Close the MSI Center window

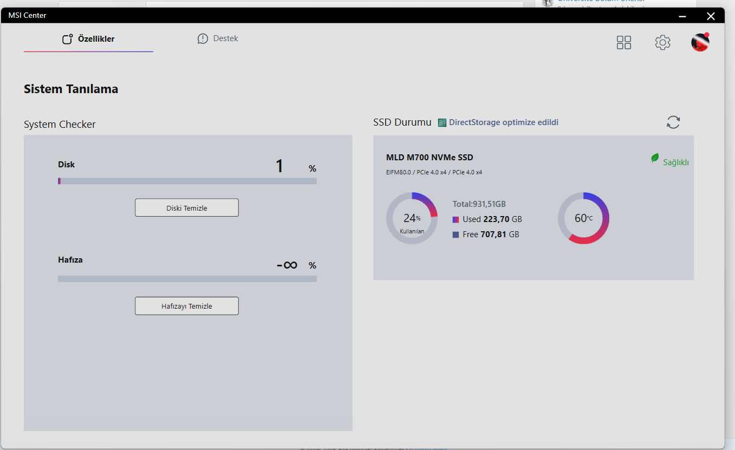(x=711, y=16)
